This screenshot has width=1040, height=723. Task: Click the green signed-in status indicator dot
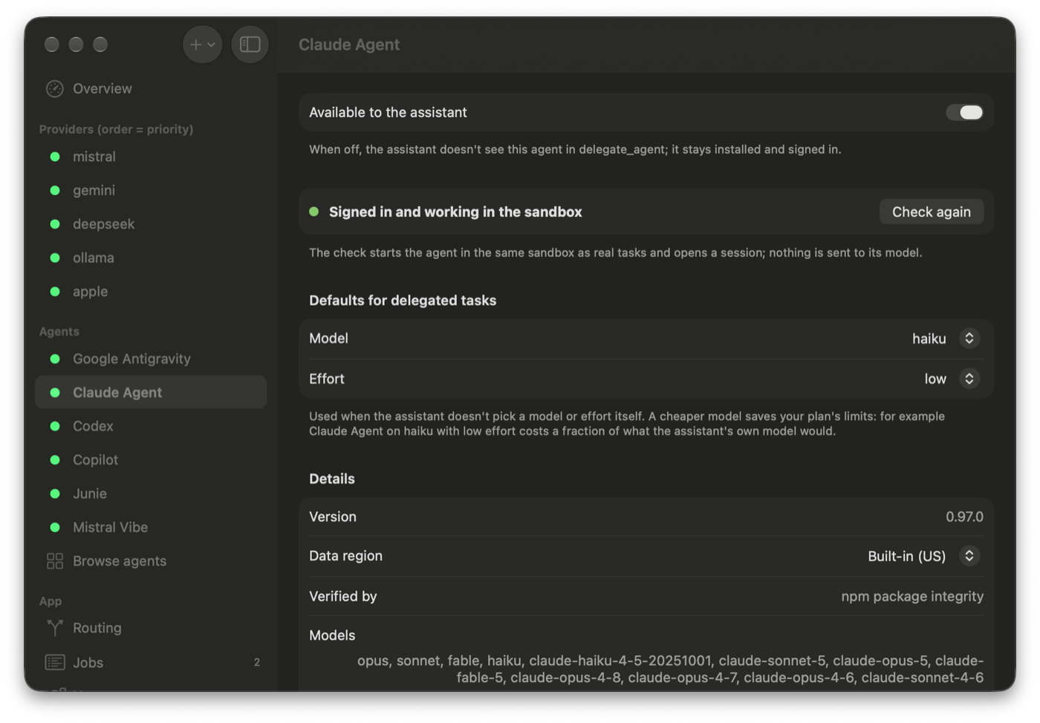pos(314,212)
